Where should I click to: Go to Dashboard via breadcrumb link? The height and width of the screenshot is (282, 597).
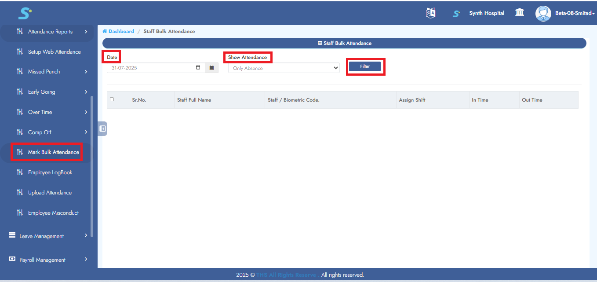click(121, 31)
